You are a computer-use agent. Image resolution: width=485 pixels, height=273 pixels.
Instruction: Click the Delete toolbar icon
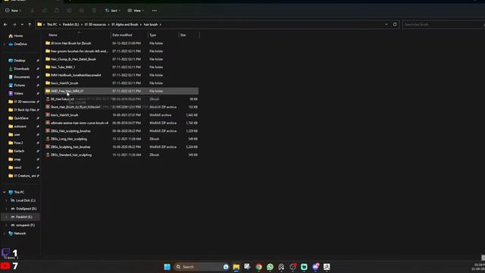pyautogui.click(x=94, y=11)
